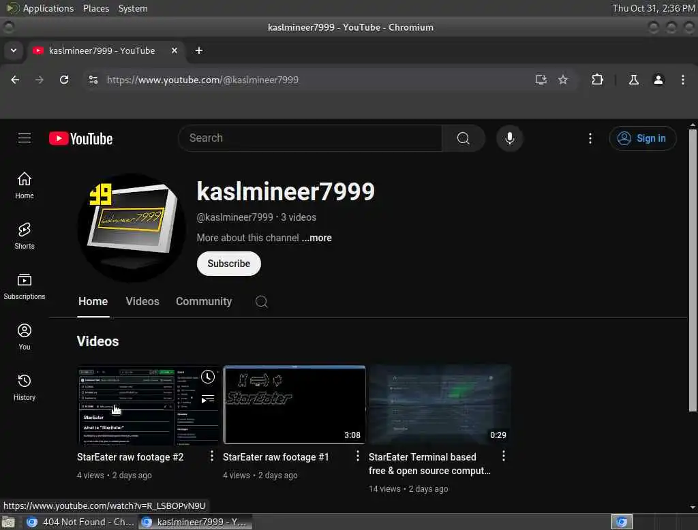Open the Applications menu

48,8
